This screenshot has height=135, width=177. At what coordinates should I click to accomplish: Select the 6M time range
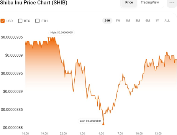click(x=147, y=21)
